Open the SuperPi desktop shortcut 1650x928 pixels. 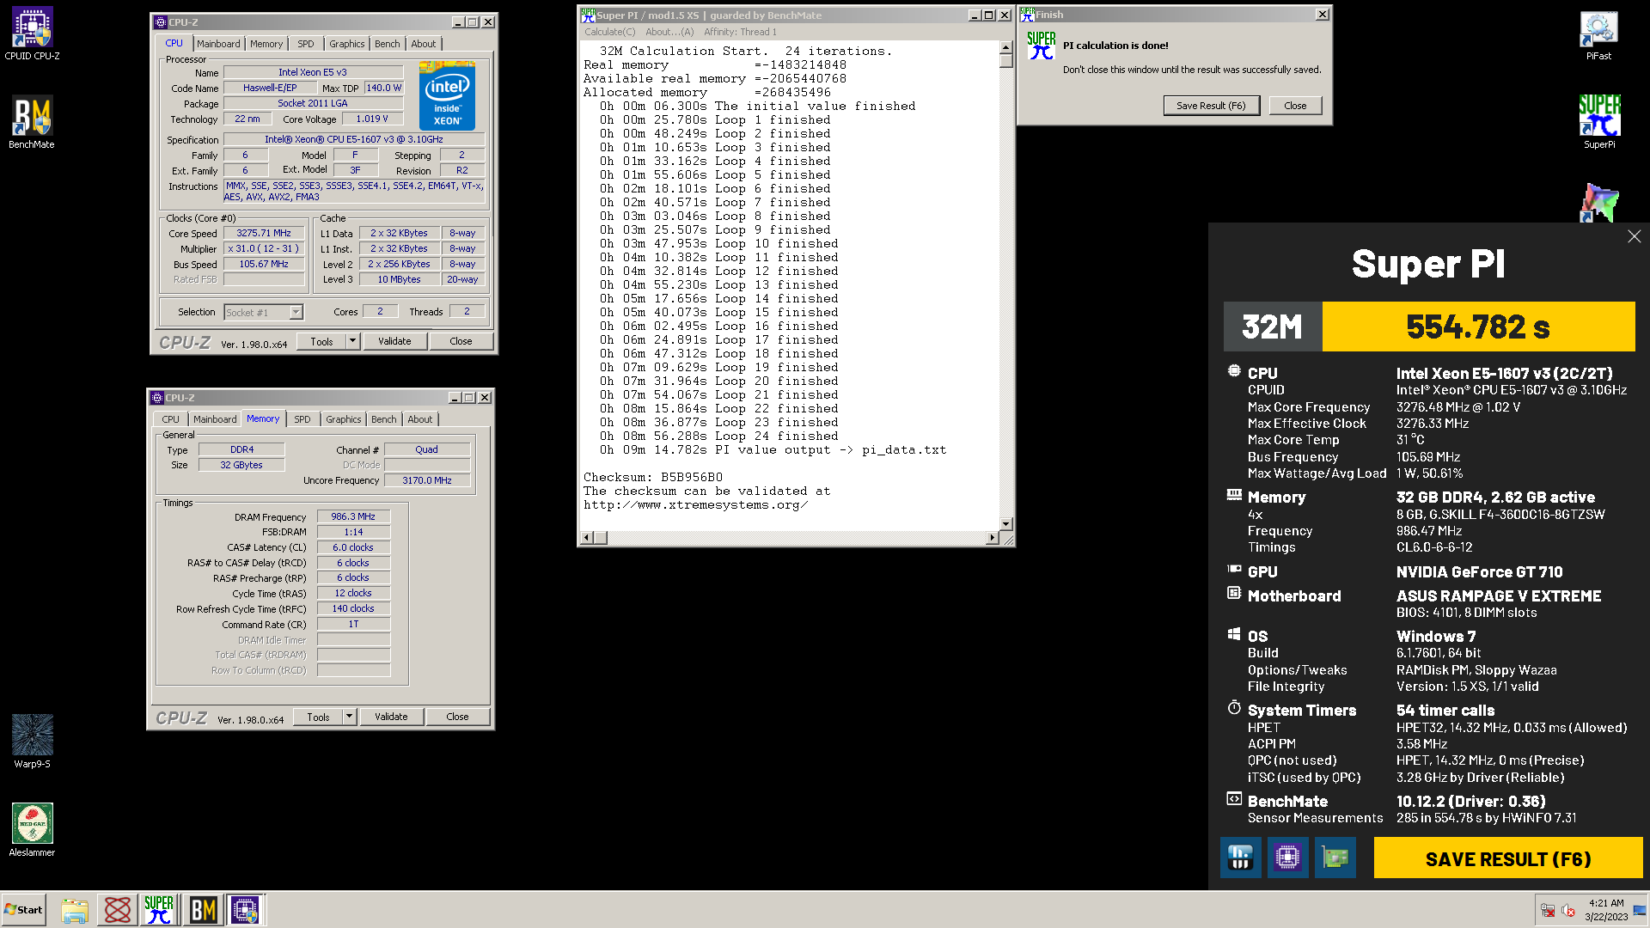click(x=1598, y=122)
